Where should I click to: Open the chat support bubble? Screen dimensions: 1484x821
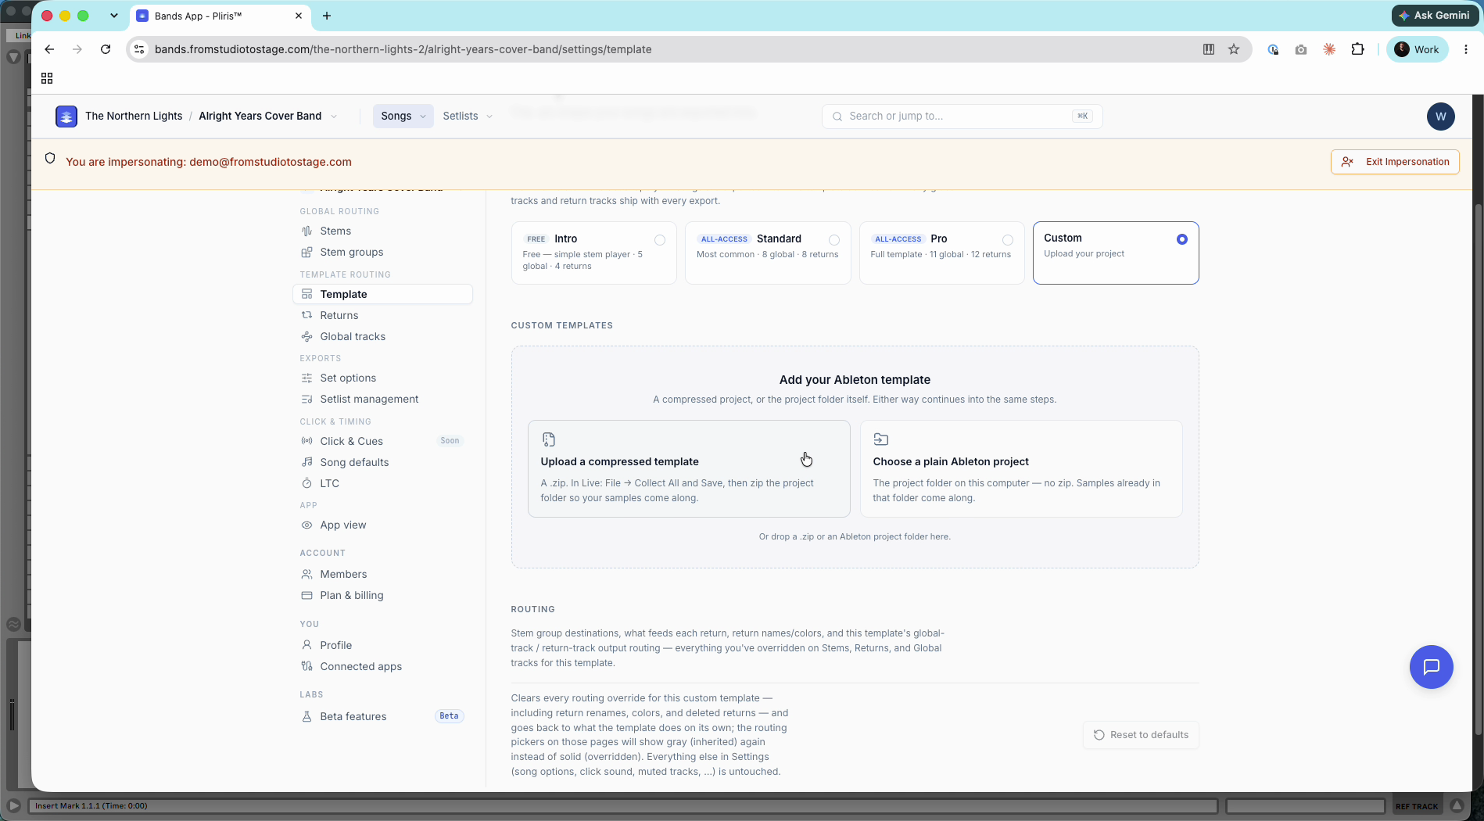coord(1431,667)
